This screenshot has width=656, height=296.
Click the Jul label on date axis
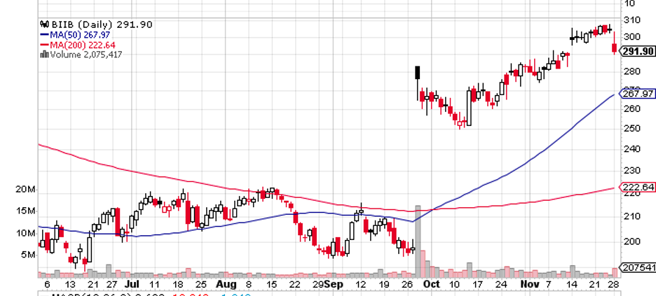tap(132, 284)
